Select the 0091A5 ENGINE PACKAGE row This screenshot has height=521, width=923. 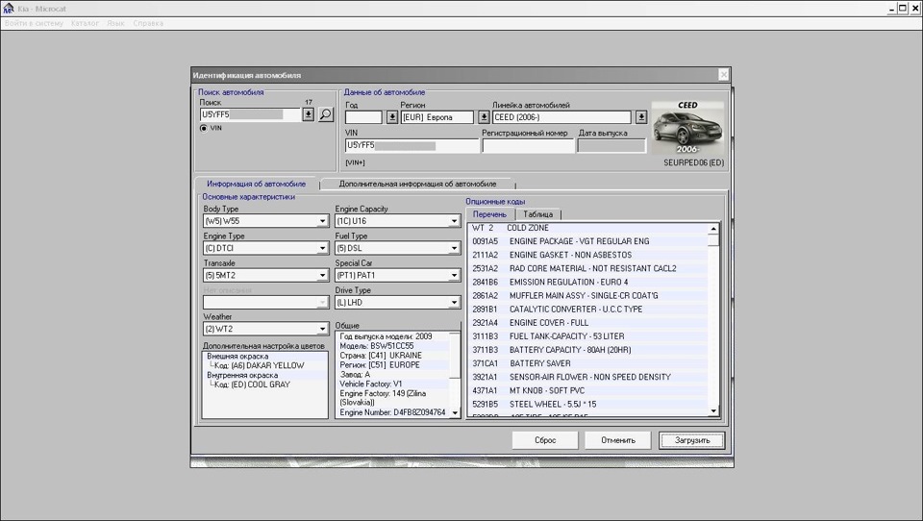coord(588,241)
